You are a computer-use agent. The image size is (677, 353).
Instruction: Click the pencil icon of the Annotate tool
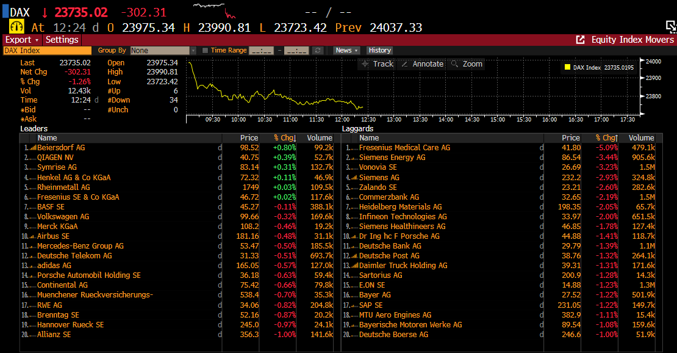pyautogui.click(x=404, y=64)
